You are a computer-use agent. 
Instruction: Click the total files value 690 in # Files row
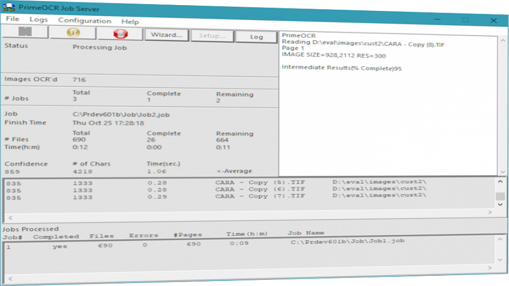point(79,140)
